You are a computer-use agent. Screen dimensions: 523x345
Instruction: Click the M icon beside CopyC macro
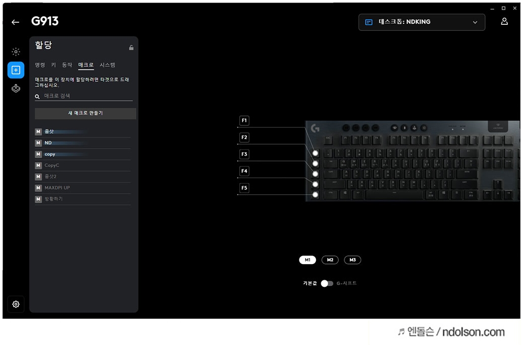38,165
